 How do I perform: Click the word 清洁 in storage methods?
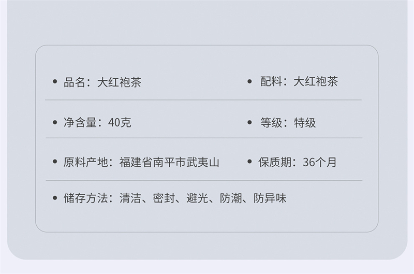coord(130,198)
